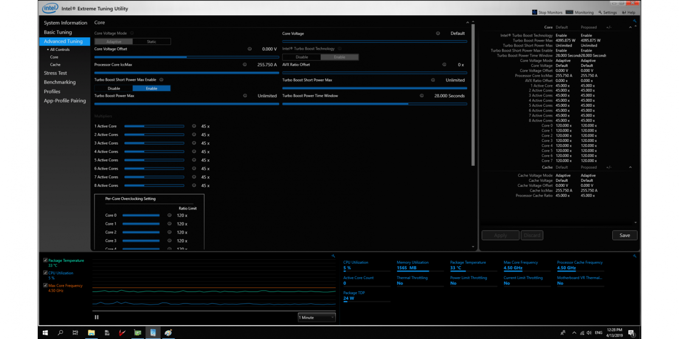Screen dimensions: 679x339
Task: Set Core Voltage Mode to Static
Action: (x=152, y=42)
